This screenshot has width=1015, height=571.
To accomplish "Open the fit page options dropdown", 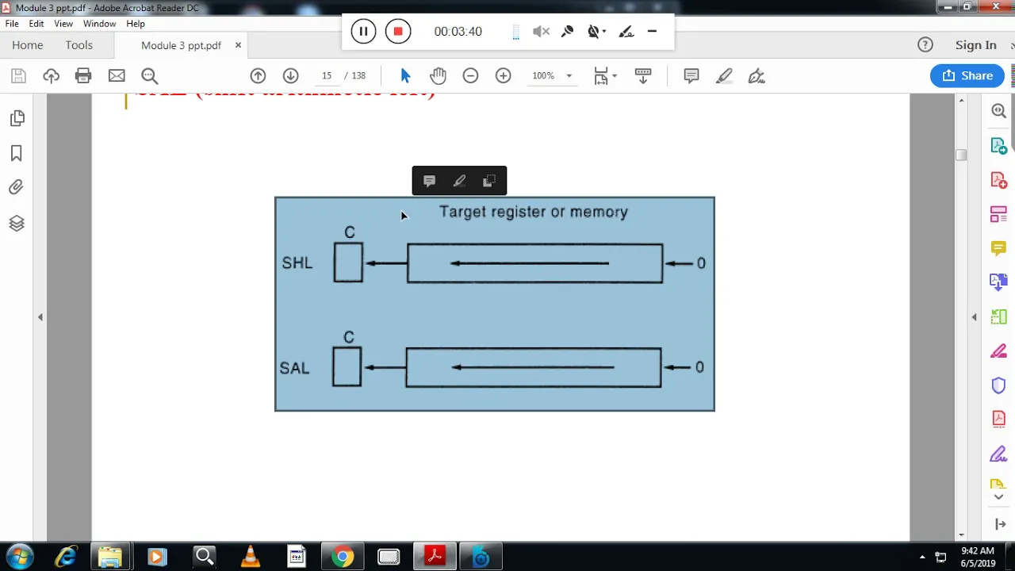I will pos(605,76).
